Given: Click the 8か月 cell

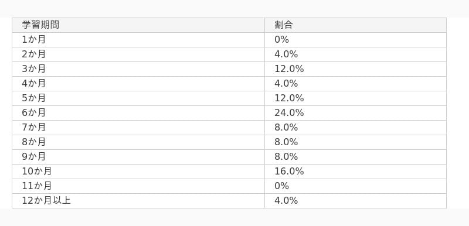Looking at the screenshot, I should click(138, 142).
